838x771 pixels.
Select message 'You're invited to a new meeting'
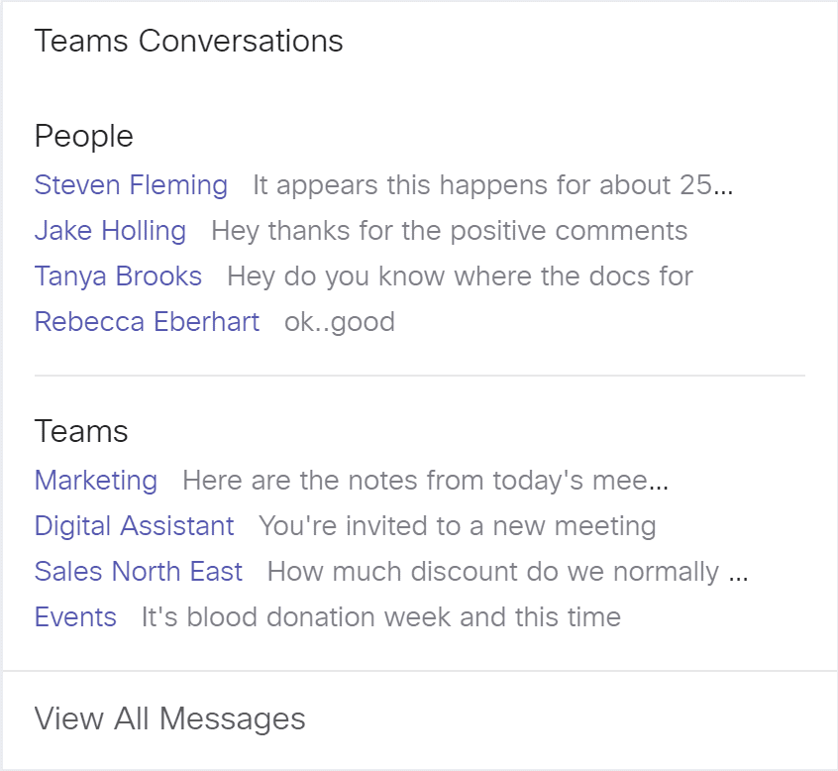click(458, 525)
